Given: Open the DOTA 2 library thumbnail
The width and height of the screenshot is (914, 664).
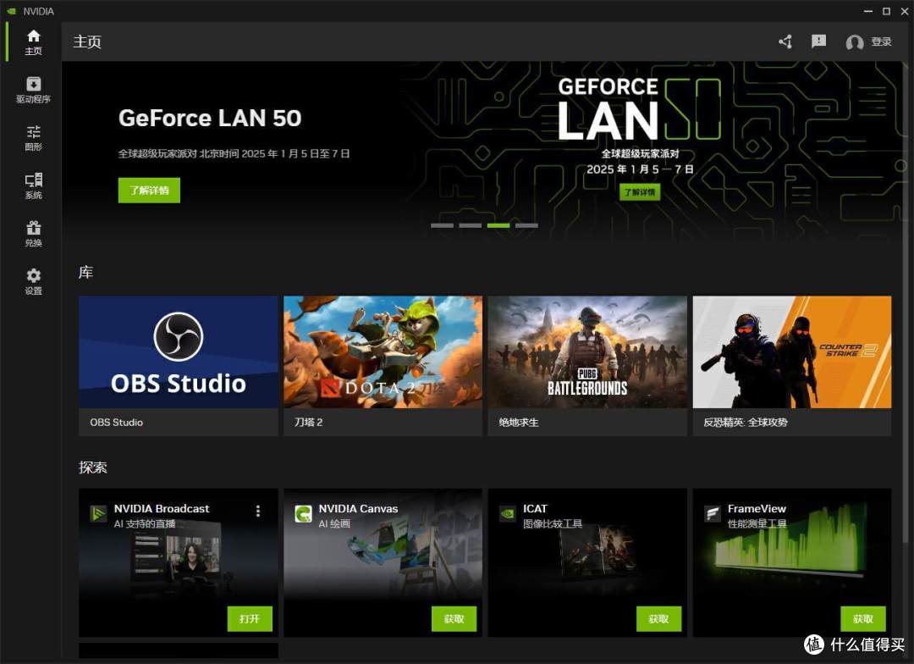Looking at the screenshot, I should 383,351.
